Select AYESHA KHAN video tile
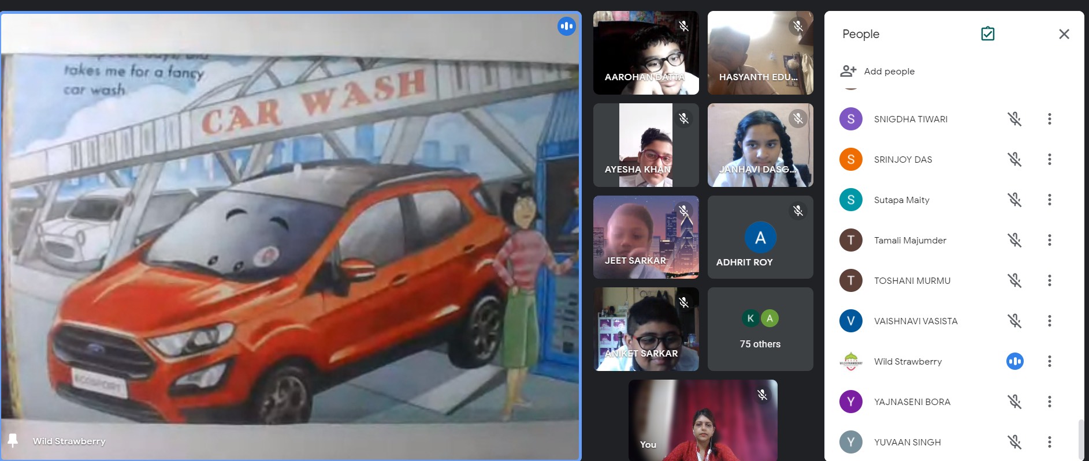Screen dimensions: 1089x461 (x=646, y=145)
